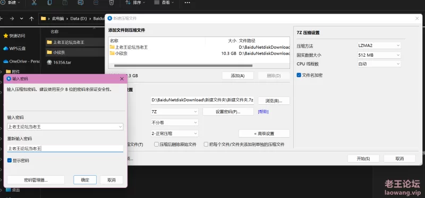Uncheck the 文件名加密 checkbox
The height and width of the screenshot is (198, 425).
point(299,75)
